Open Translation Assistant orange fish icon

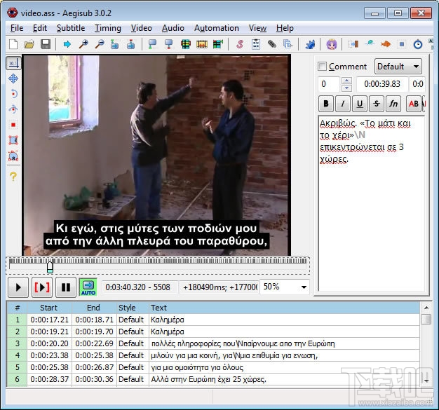point(386,44)
